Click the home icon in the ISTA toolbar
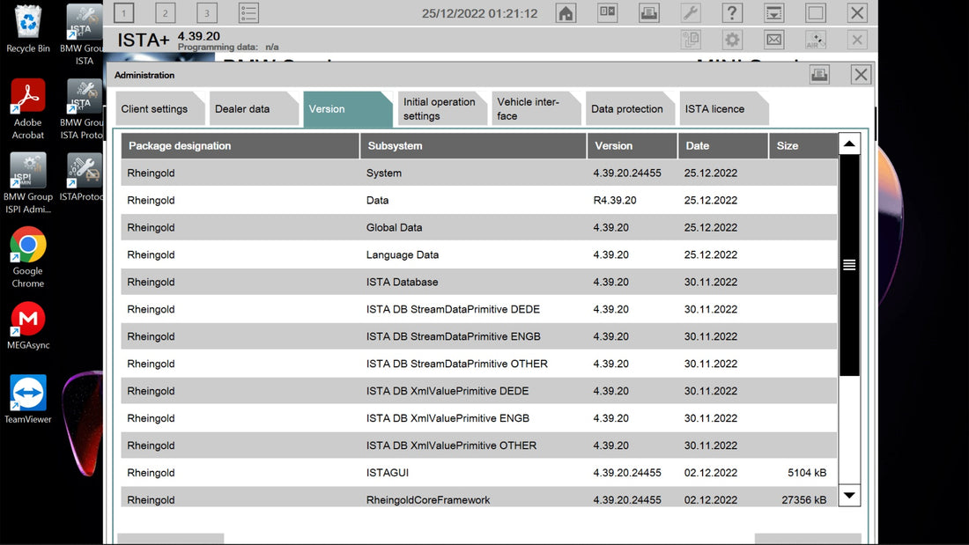 (565, 12)
